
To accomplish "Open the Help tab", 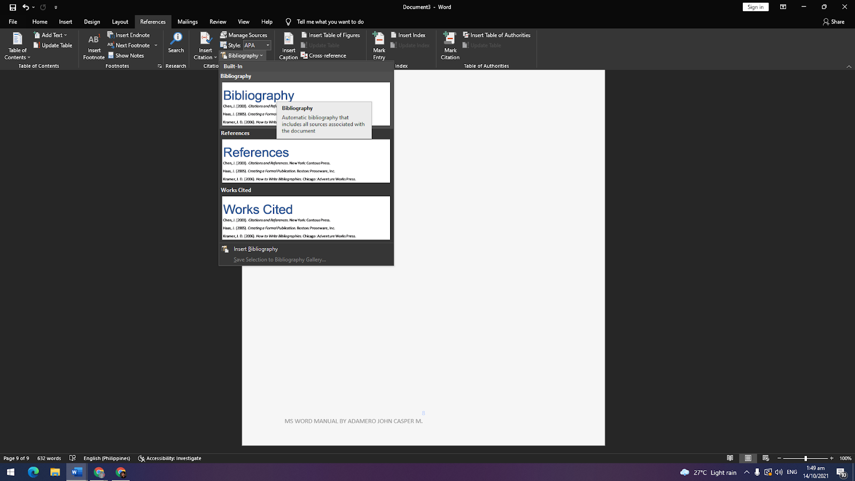I will [267, 22].
